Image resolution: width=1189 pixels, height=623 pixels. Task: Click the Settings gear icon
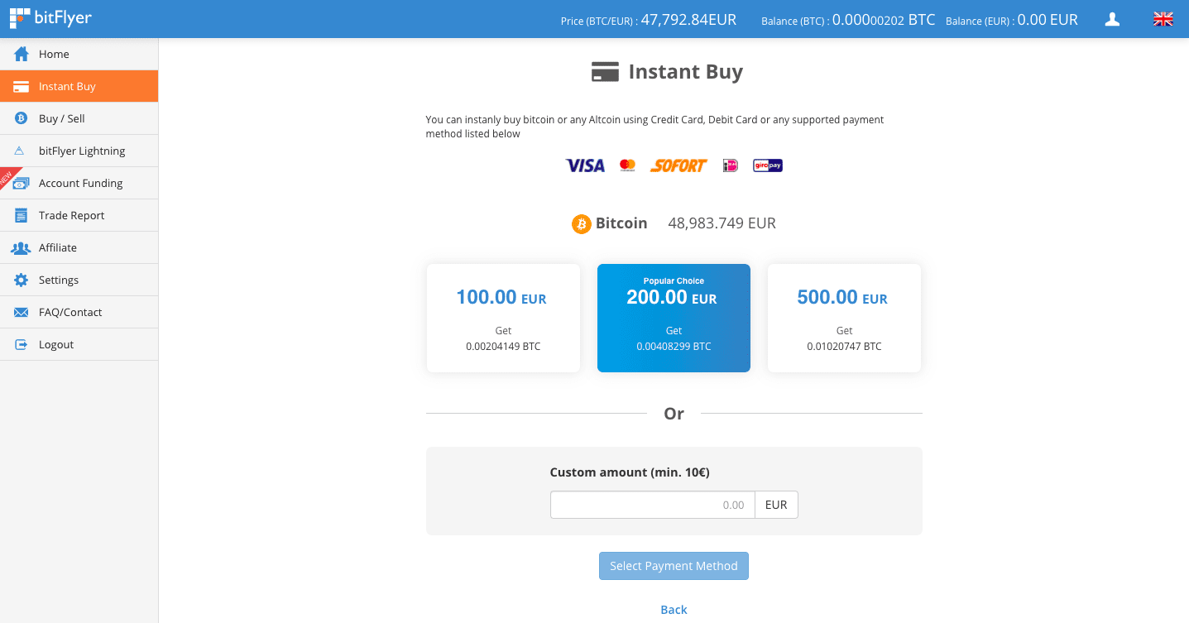[x=22, y=280]
